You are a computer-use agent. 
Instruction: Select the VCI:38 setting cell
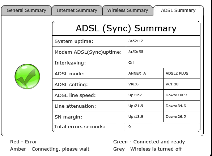(x=182, y=84)
